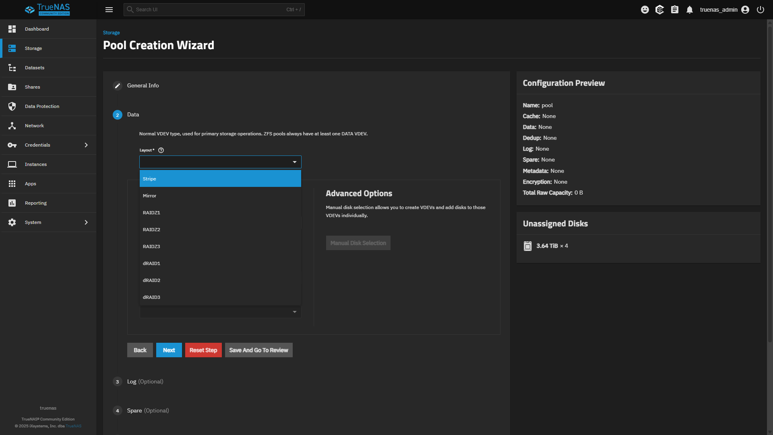
Task: Go to Data Protection page
Action: (42, 106)
